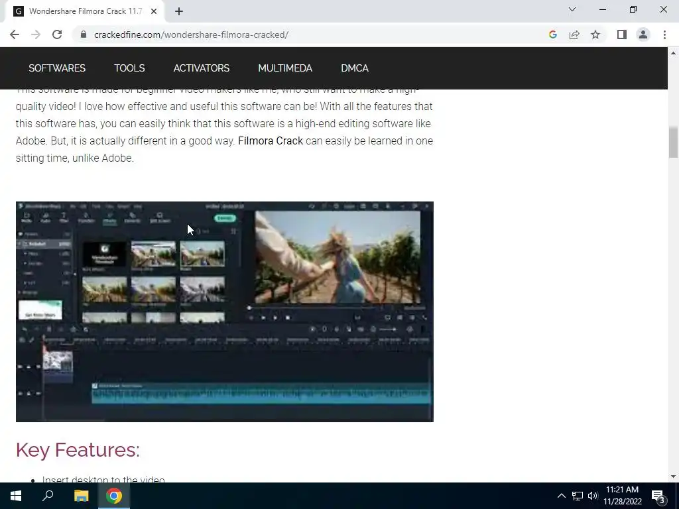Select the Wondershare Filmora Crack tab

85,11
